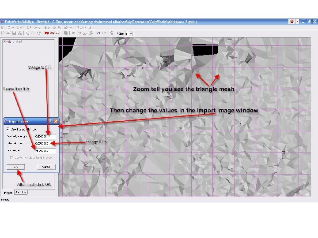Screen dimensions: 318x238
Task: Open the Window menu
Action: (x=69, y=27)
